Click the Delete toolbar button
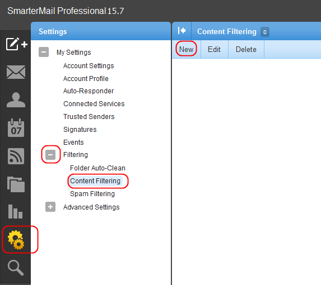The width and height of the screenshot is (321, 285). click(246, 49)
